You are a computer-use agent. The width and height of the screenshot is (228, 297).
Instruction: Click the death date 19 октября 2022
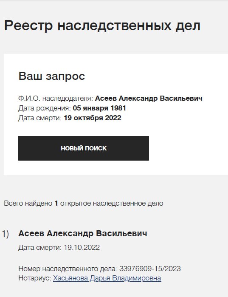(93, 118)
